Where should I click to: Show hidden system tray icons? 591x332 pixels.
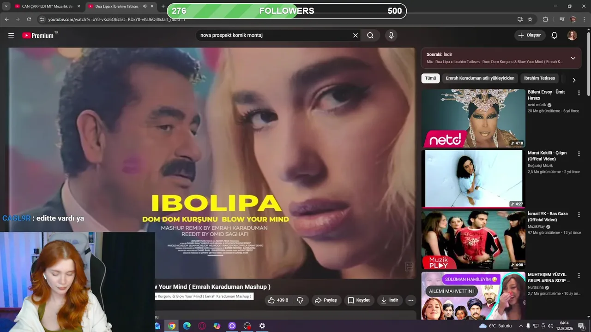tap(521, 326)
